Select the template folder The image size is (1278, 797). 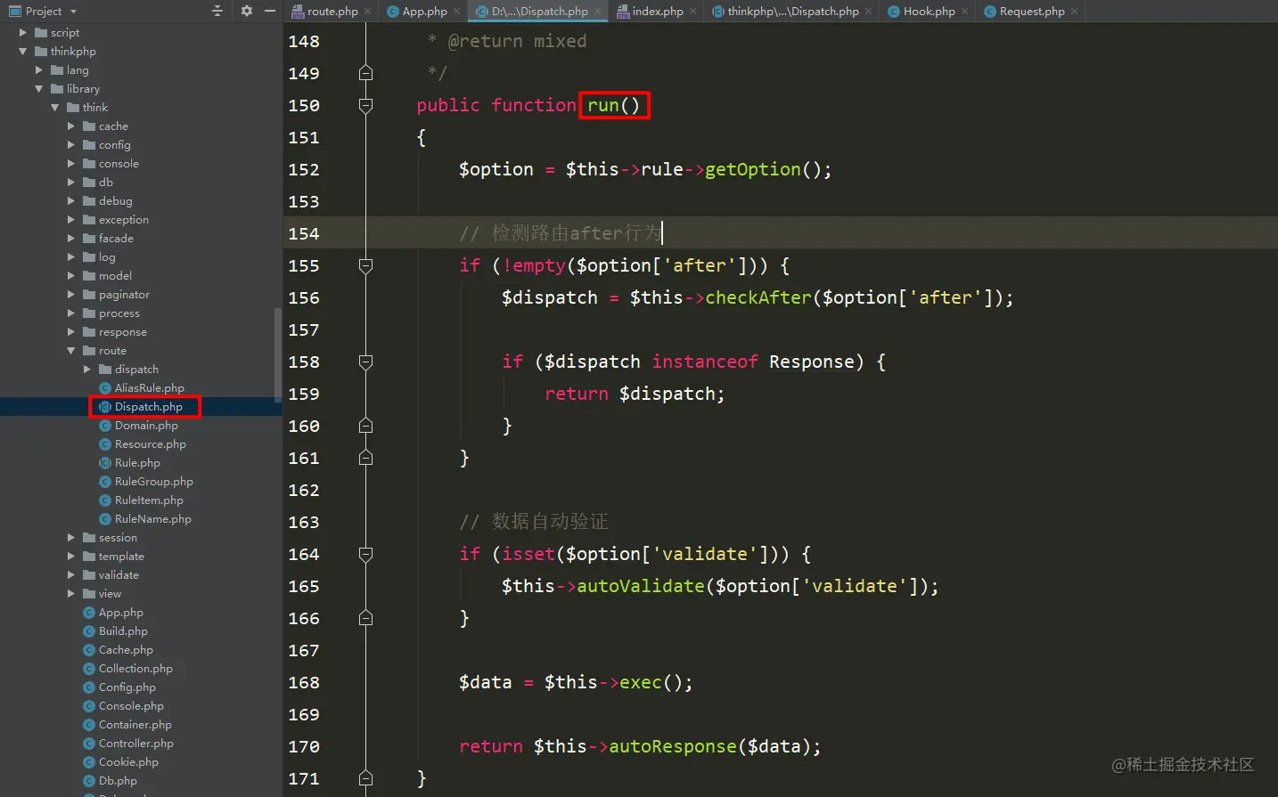(113, 557)
